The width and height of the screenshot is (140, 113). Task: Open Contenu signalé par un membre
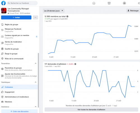click(19, 37)
